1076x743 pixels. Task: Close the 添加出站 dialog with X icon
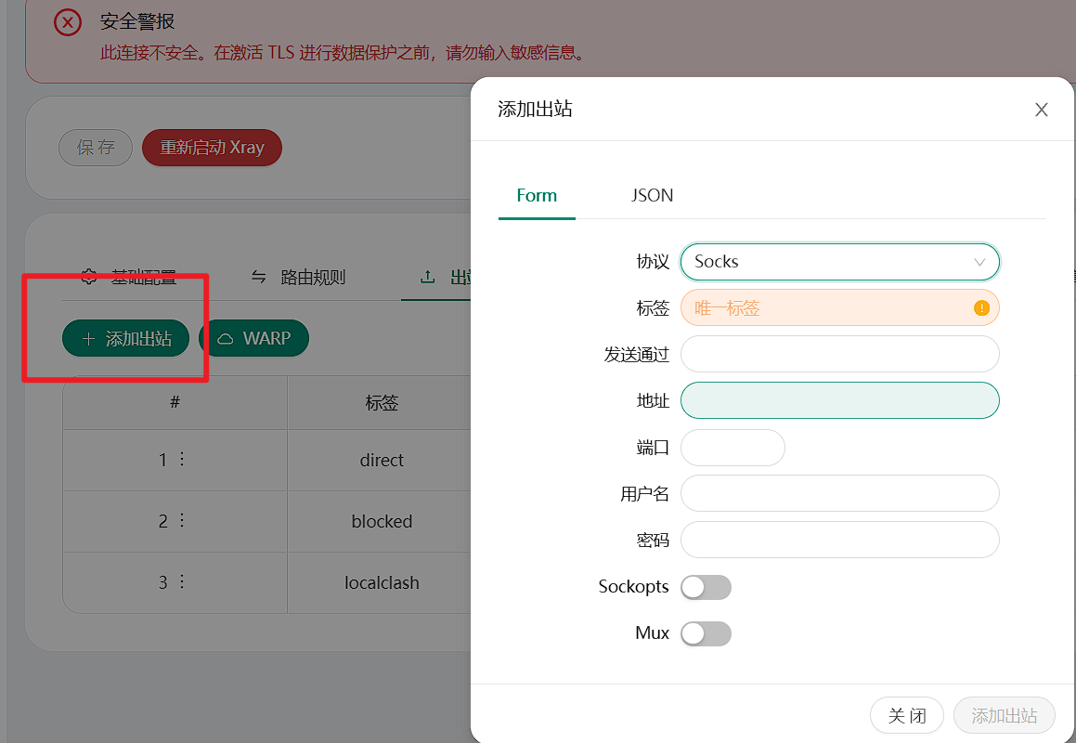1041,110
